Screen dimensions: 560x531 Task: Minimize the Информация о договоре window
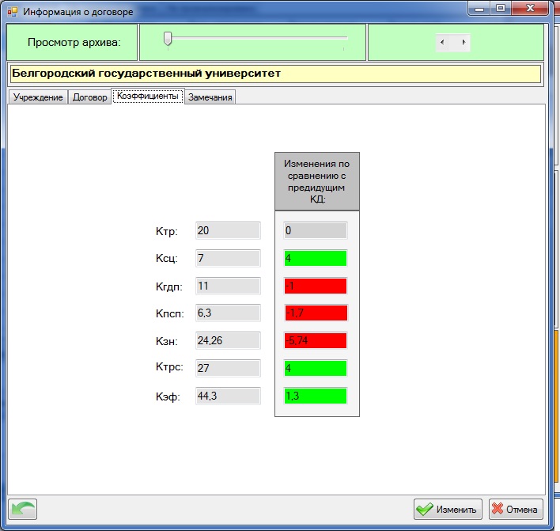479,9
